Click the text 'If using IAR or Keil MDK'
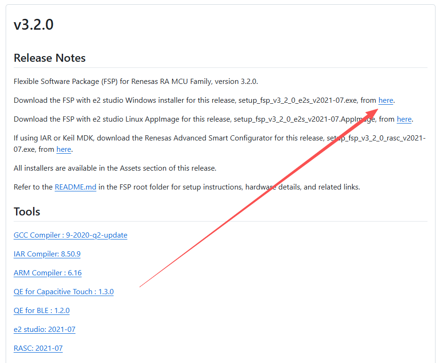This screenshot has height=363, width=444. (54, 138)
